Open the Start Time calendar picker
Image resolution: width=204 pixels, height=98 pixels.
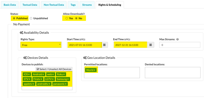pos(104,45)
